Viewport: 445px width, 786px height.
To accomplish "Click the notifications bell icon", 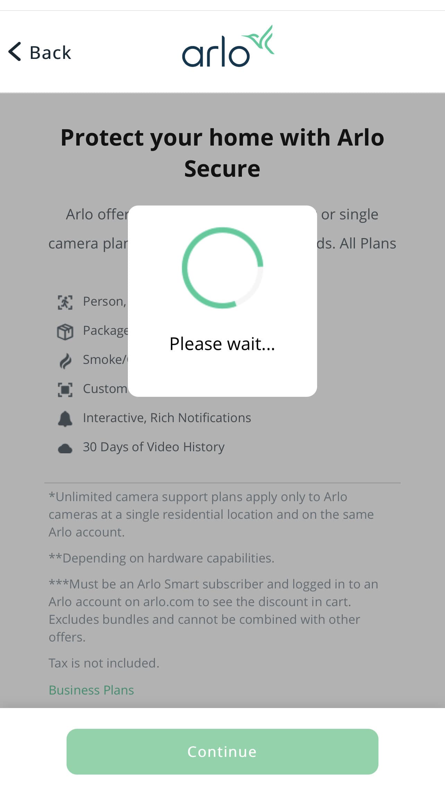I will [x=65, y=419].
